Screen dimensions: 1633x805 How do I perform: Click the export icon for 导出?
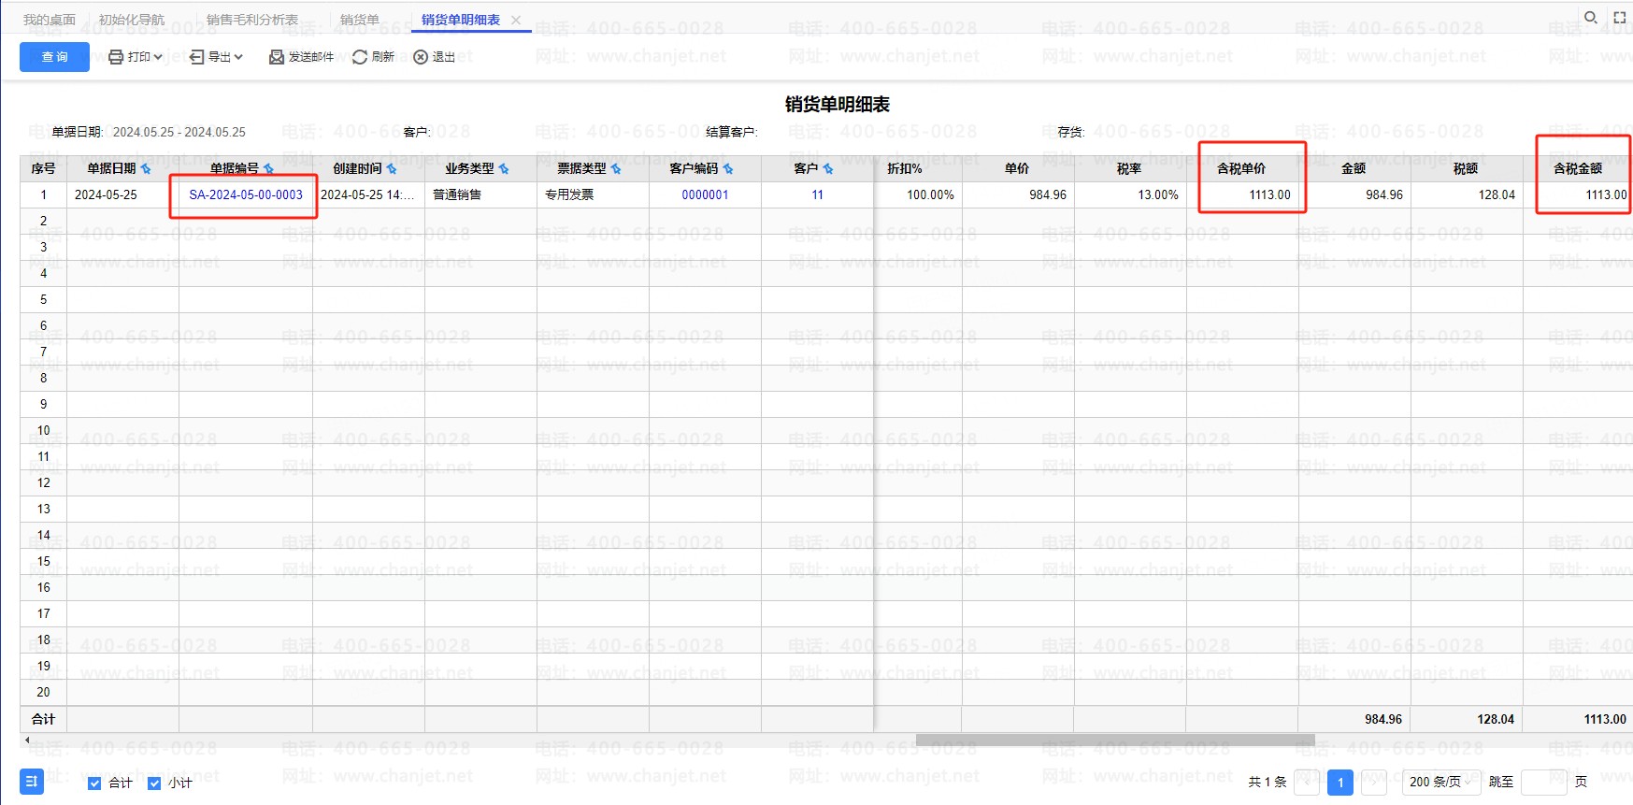196,57
